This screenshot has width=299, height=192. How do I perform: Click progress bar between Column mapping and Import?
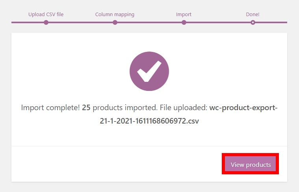149,22
